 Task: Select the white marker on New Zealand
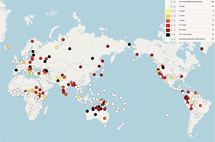(x=121, y=127)
